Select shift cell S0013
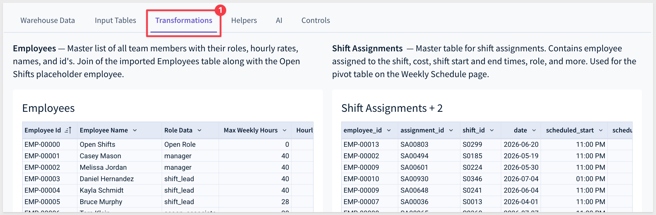The image size is (656, 215). tap(480, 202)
